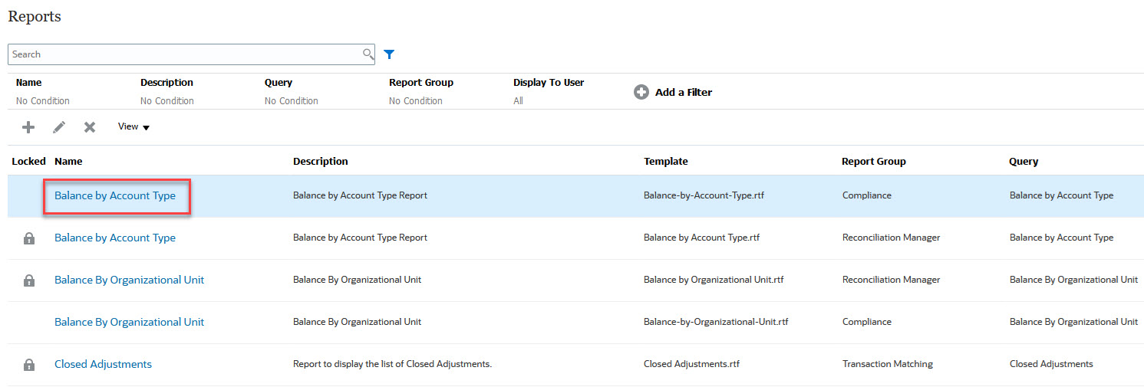Click the Reports page heading
1144x387 pixels.
pyautogui.click(x=35, y=16)
